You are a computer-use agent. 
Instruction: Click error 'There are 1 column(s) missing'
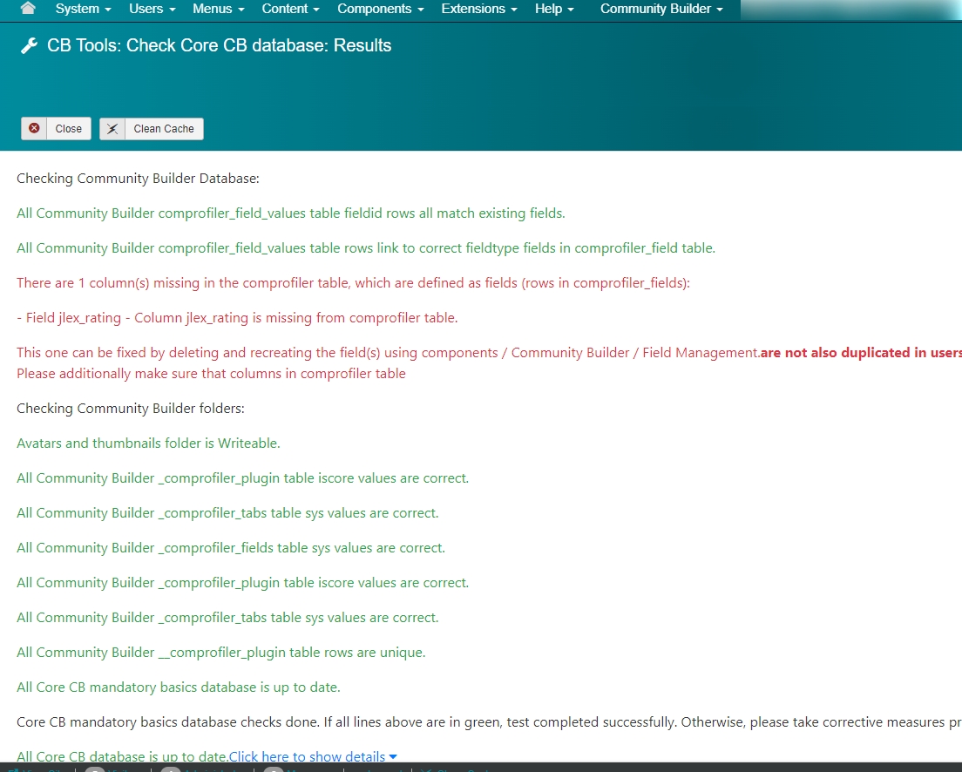[x=354, y=283]
